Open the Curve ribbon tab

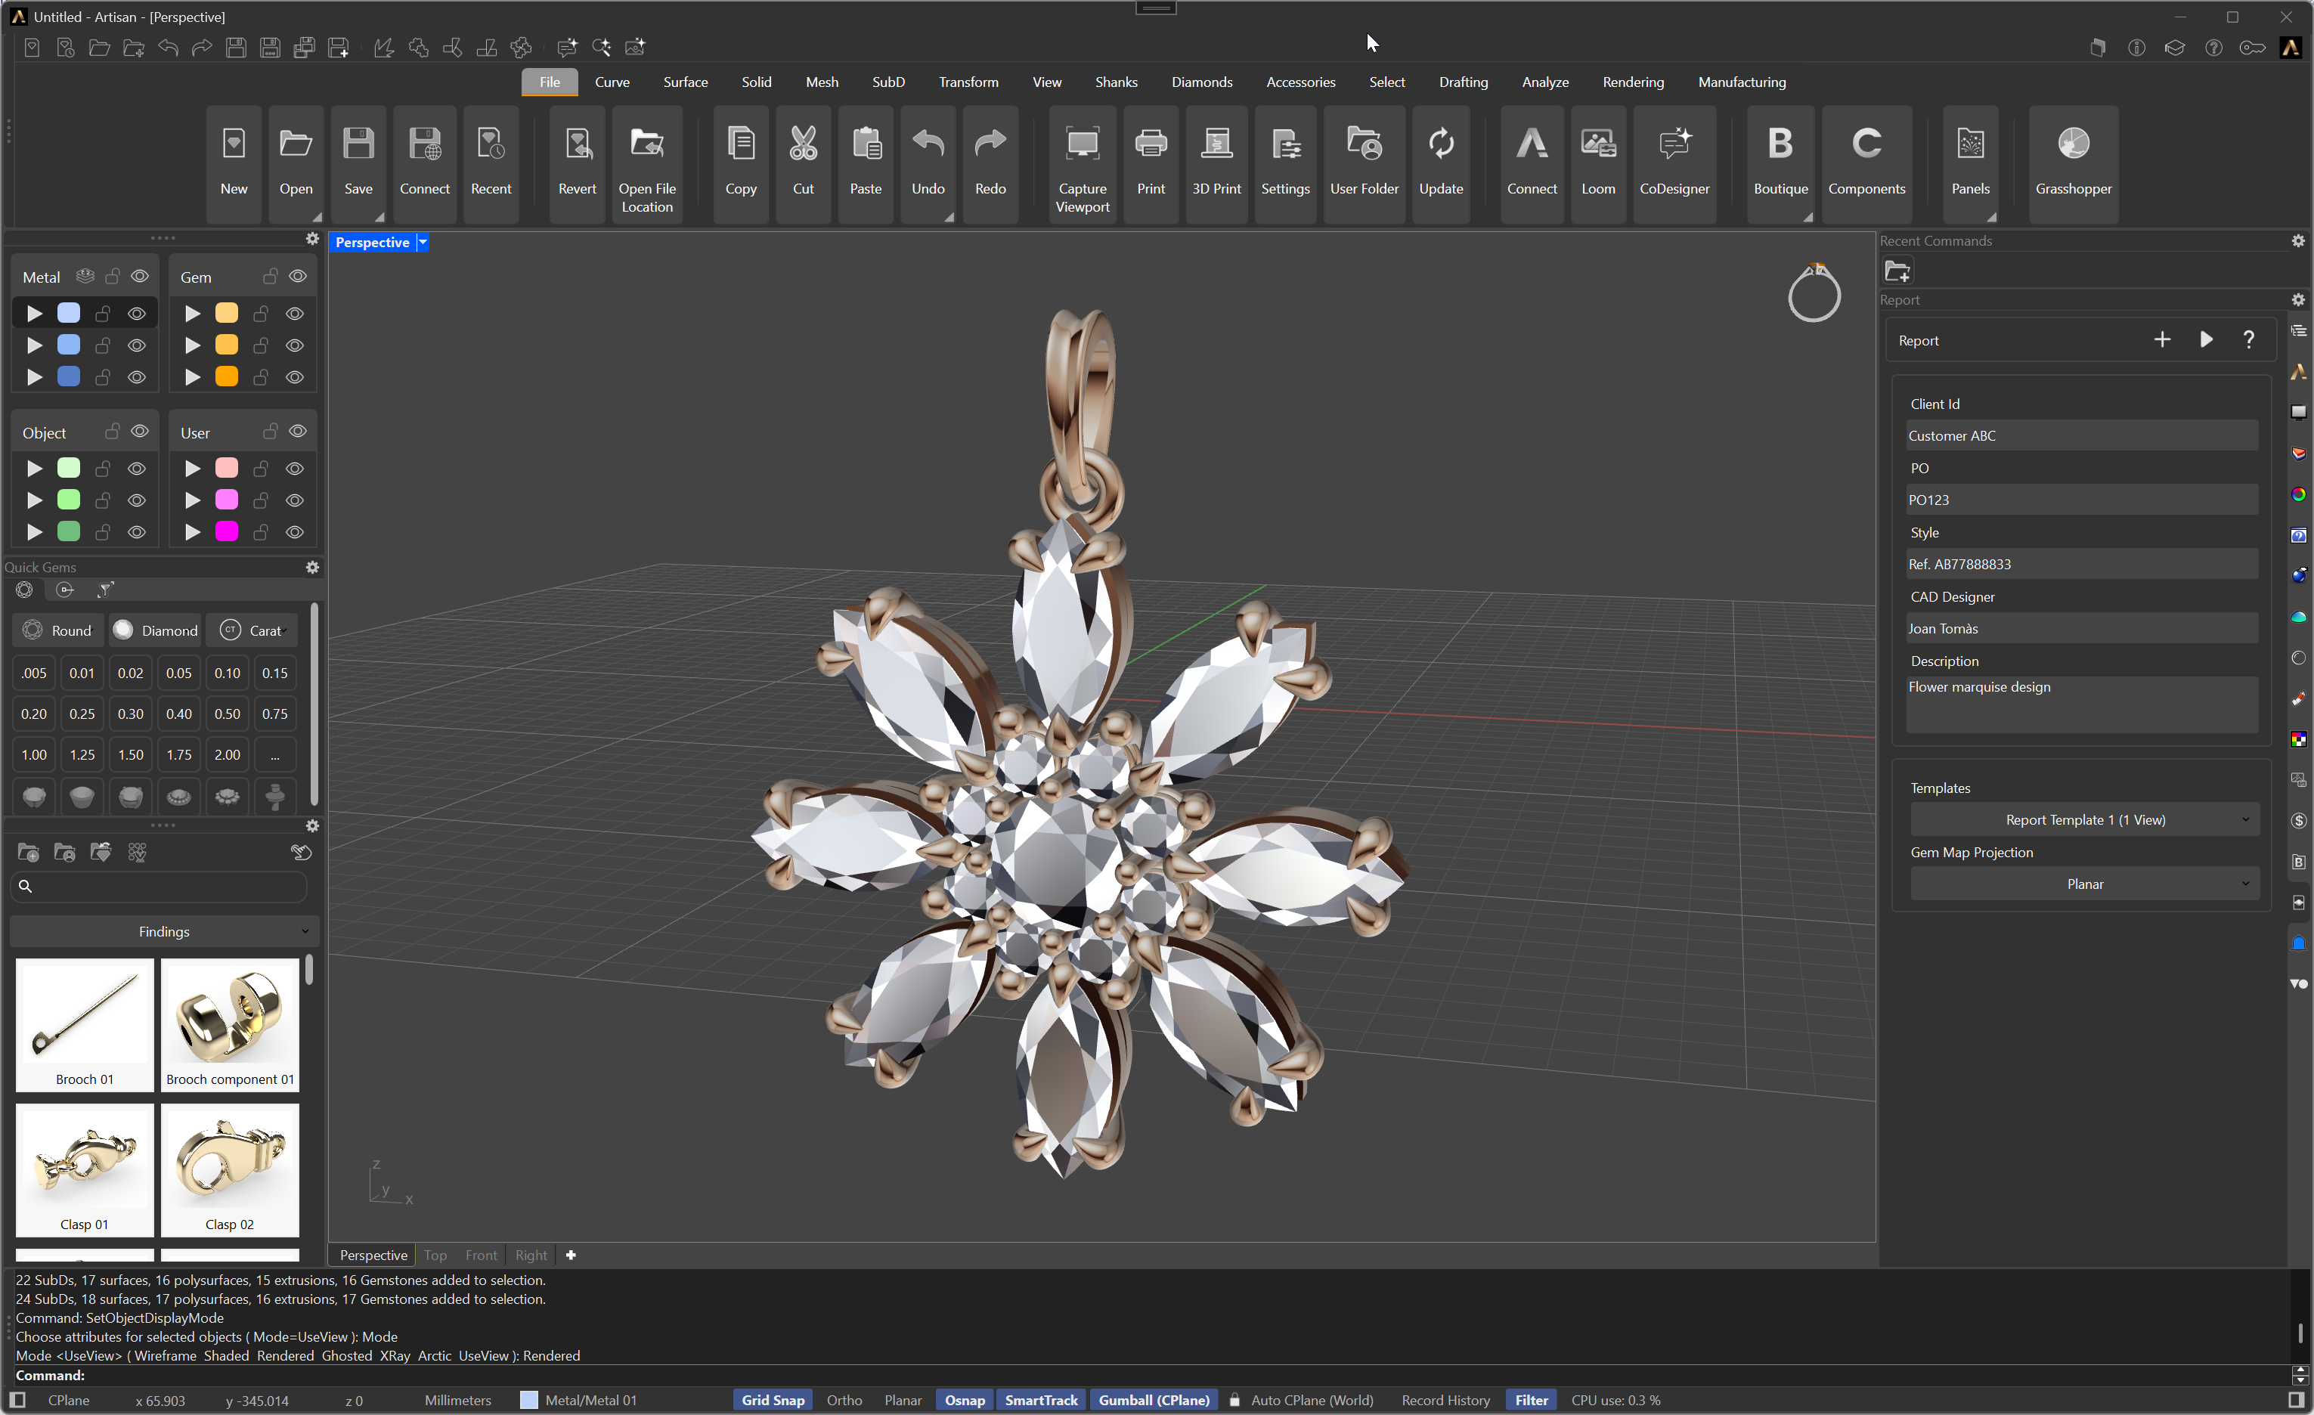612,82
